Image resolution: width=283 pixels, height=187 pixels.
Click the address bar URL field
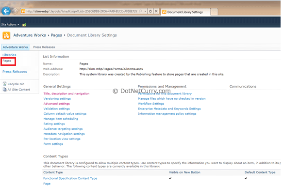tap(82, 11)
